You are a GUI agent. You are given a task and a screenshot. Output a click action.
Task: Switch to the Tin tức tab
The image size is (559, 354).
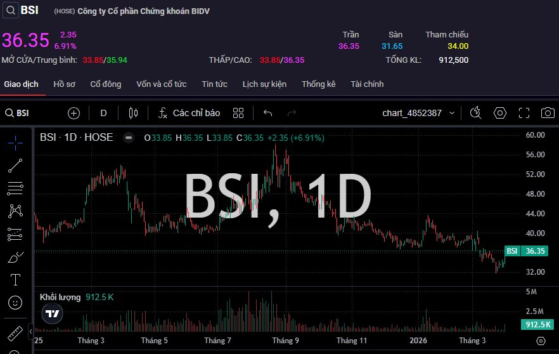pyautogui.click(x=214, y=84)
